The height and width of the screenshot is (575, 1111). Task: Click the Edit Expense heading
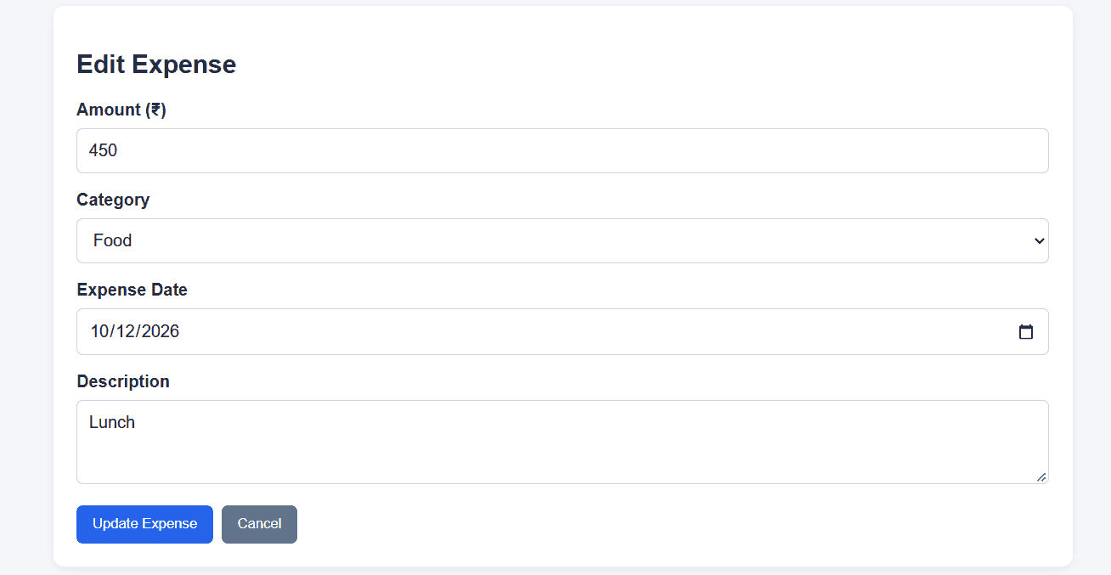point(156,65)
